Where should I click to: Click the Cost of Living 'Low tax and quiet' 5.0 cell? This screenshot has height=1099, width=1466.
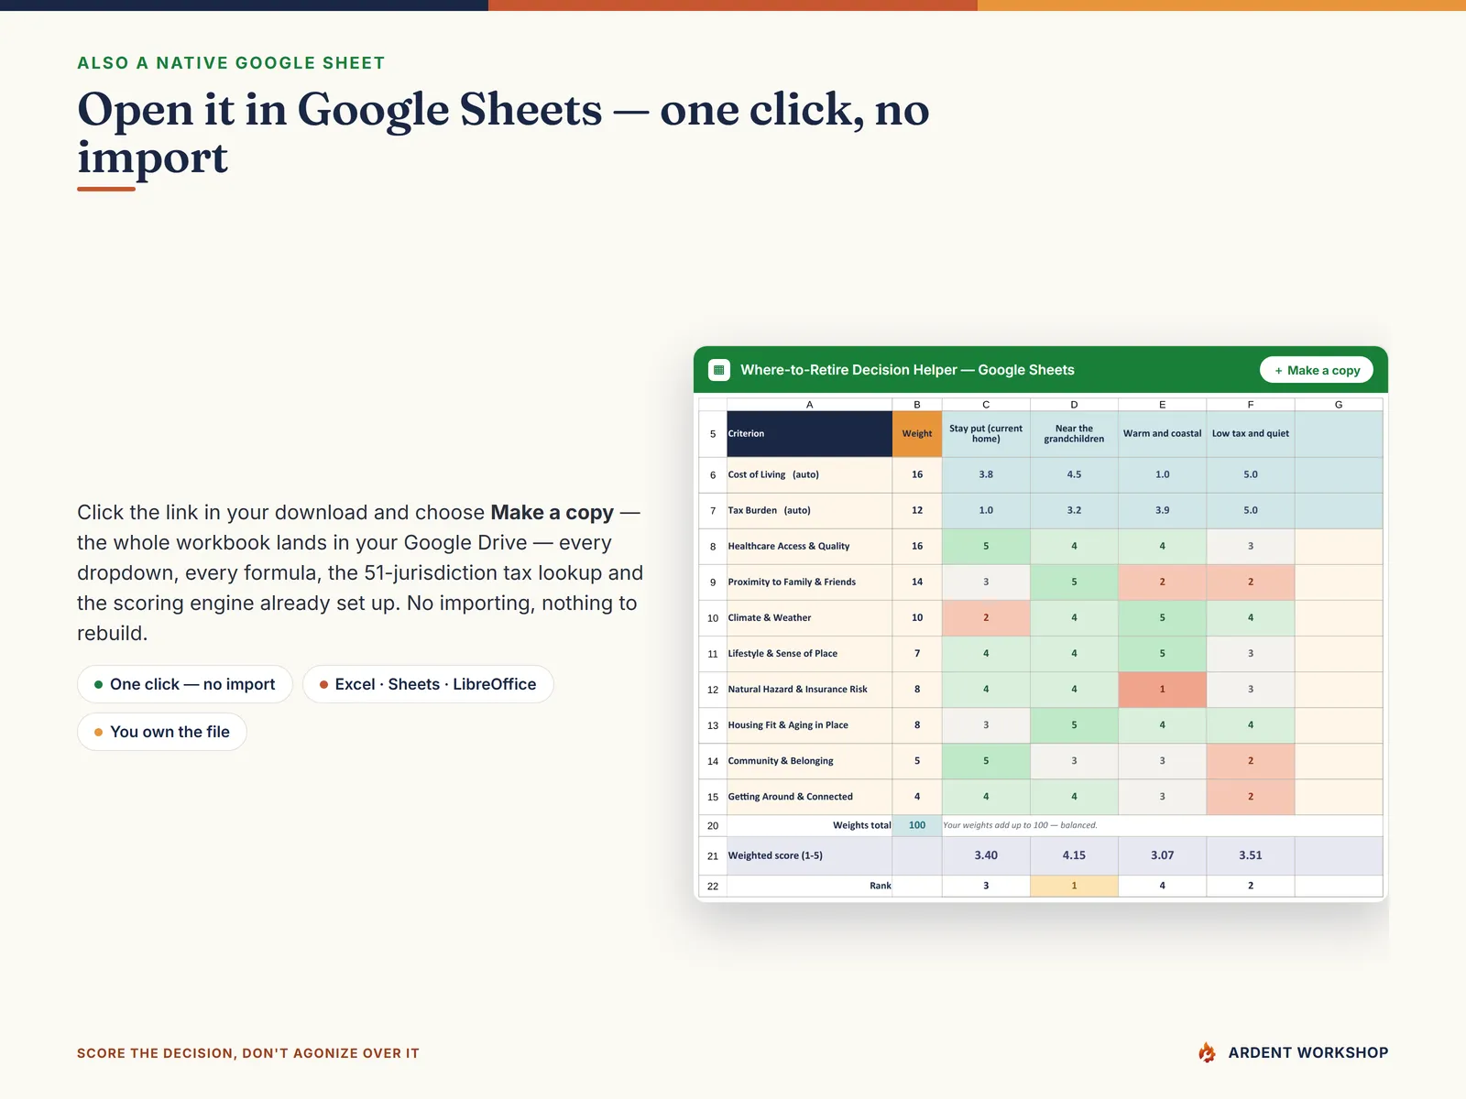[1251, 475]
